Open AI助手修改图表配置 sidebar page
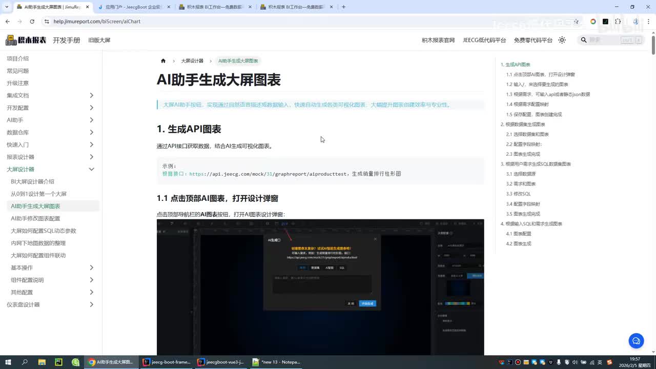The height and width of the screenshot is (369, 656). pyautogui.click(x=35, y=218)
